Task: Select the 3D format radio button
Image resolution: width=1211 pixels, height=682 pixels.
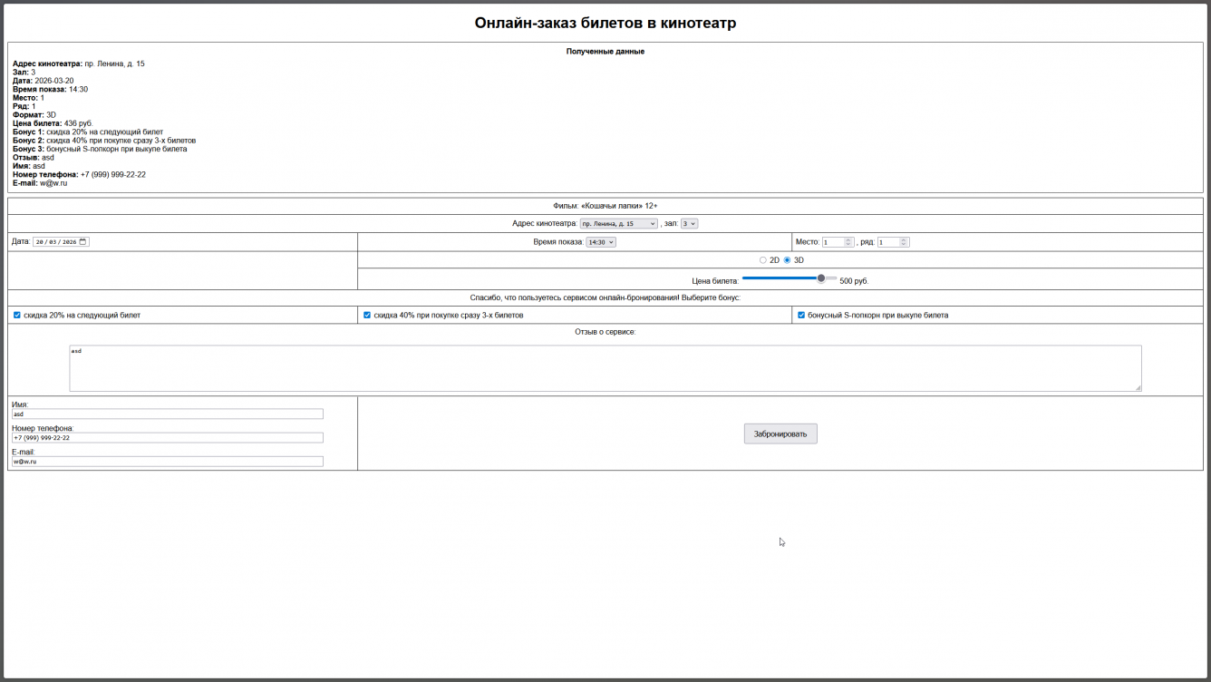Action: click(x=787, y=260)
